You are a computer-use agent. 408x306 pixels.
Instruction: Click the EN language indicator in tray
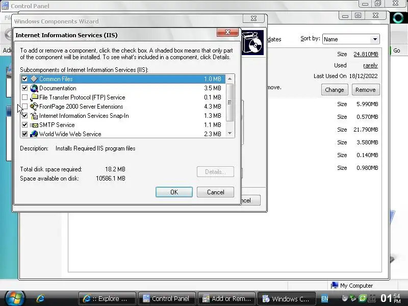click(324, 298)
